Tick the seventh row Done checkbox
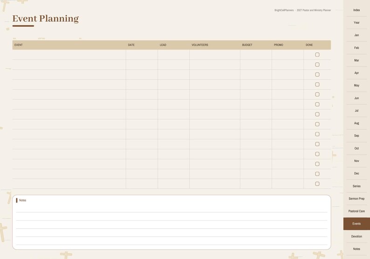 317,114
